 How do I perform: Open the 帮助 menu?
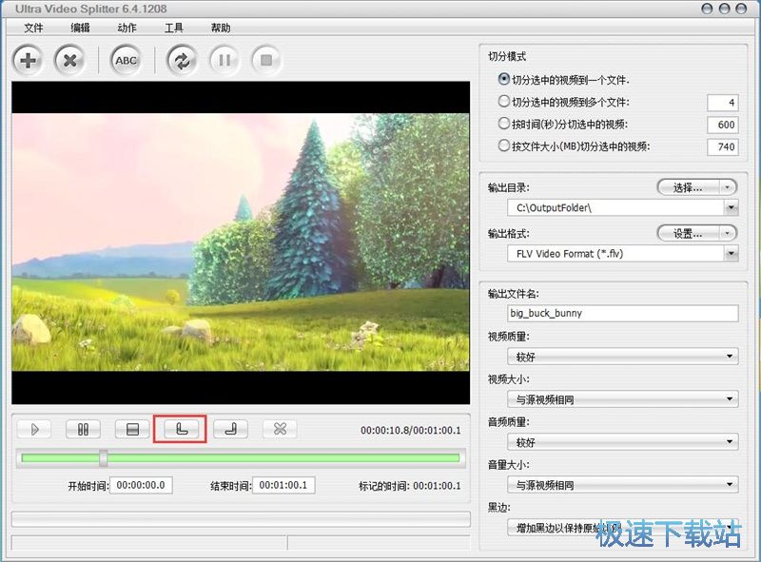pyautogui.click(x=221, y=29)
